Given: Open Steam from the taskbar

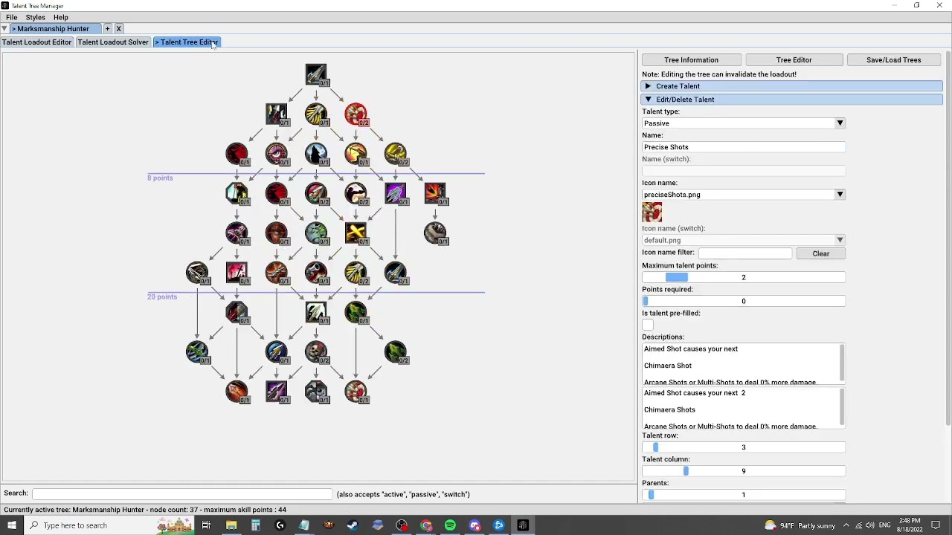Looking at the screenshot, I should point(353,525).
